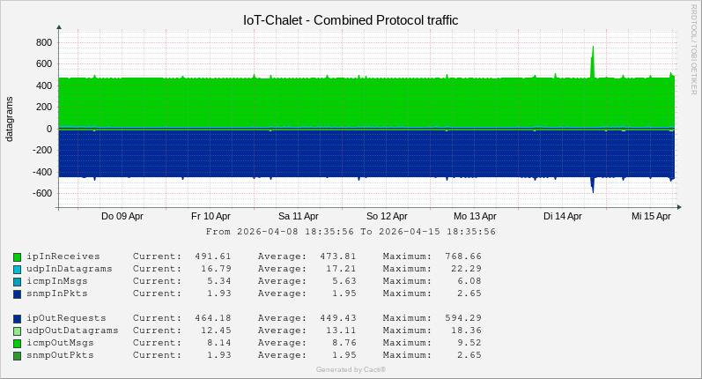Click the date range text below the graph
702x379 pixels.
pyautogui.click(x=351, y=232)
